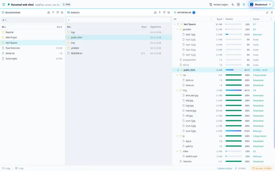Viewport: 275px width, 171px height.
Task: Select the Fiyat listesi.xlsx file
Action: coord(33,48)
